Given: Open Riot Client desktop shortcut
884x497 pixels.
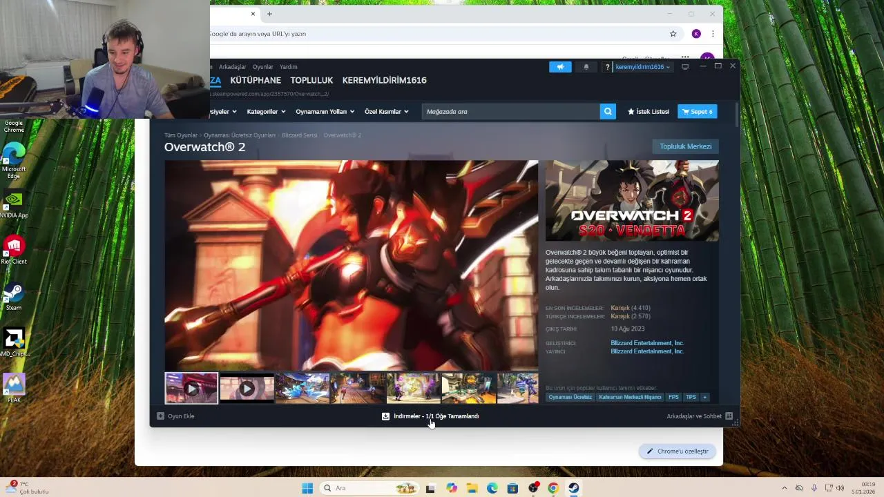Looking at the screenshot, I should click(14, 250).
